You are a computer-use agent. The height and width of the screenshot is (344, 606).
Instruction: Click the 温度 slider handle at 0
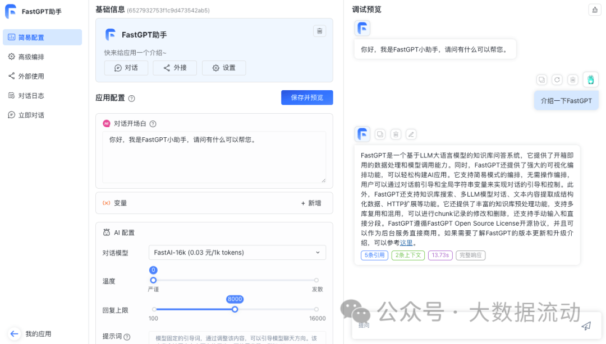(153, 280)
